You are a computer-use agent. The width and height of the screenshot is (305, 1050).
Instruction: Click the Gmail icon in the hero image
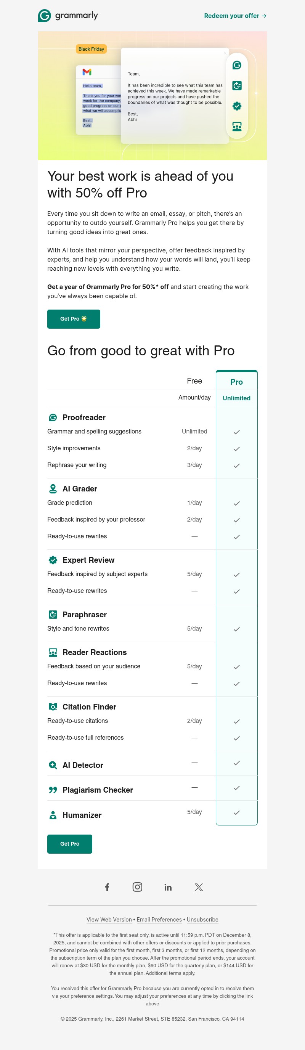87,72
